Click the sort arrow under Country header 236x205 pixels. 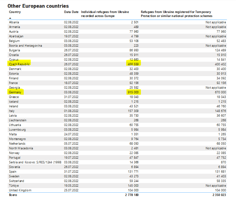click(10, 18)
